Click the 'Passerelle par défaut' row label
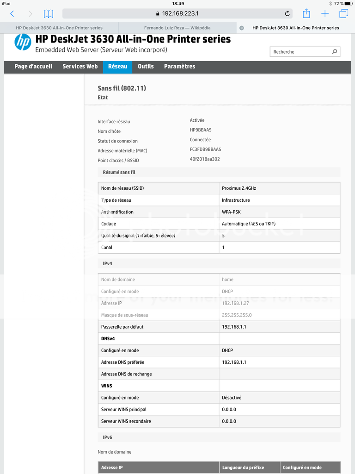 point(122,327)
